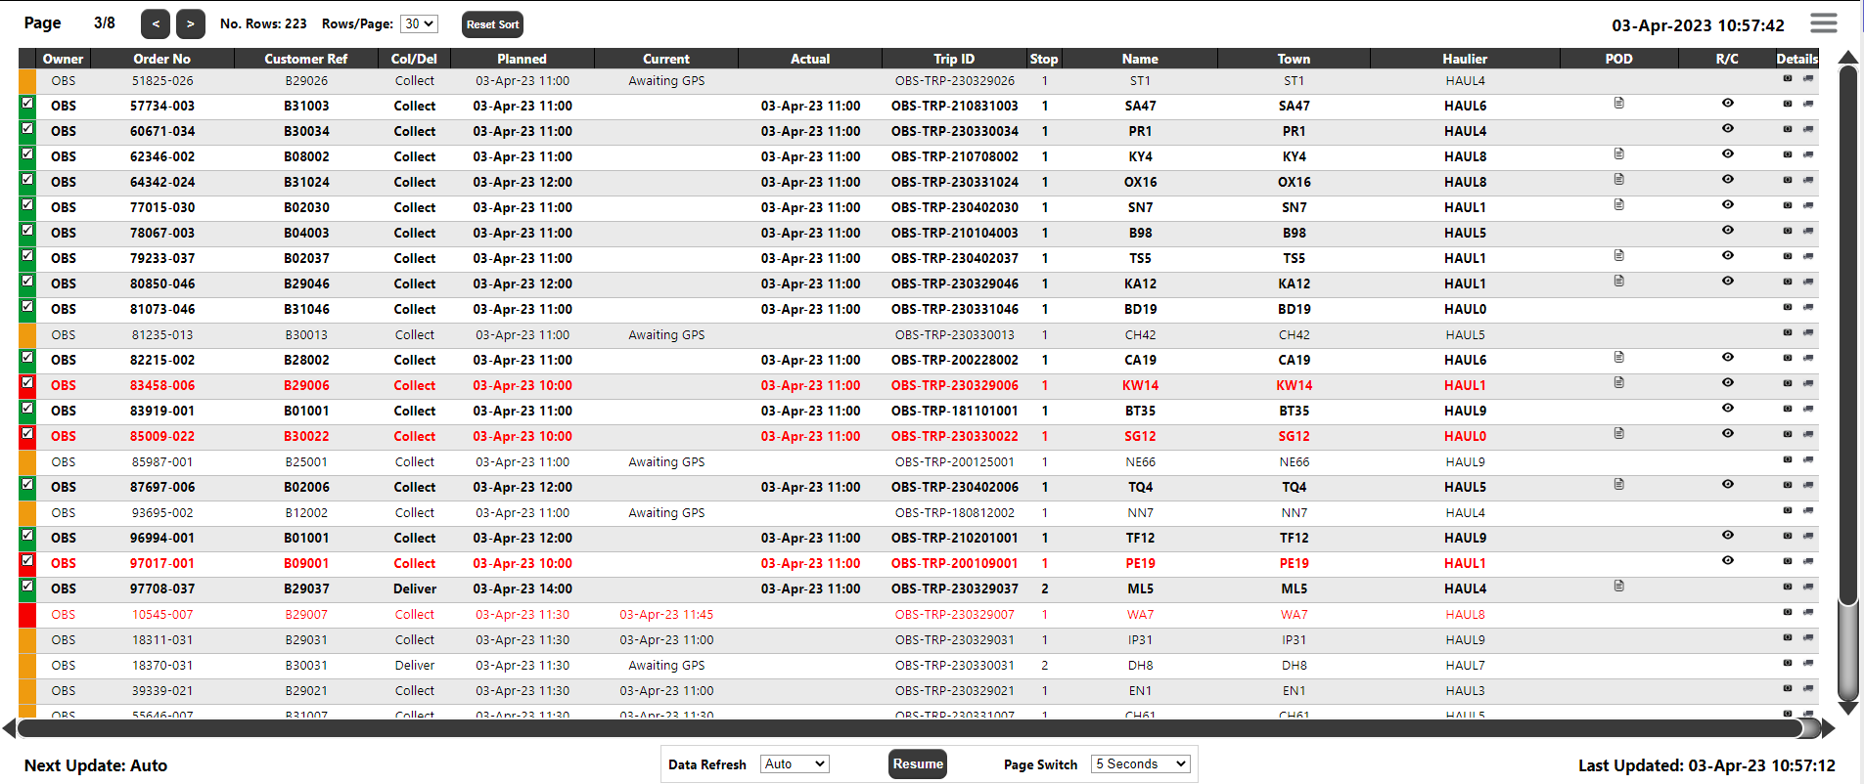Toggle checkbox for order 78067-003
Screen dimensions: 1864x784
click(x=27, y=230)
